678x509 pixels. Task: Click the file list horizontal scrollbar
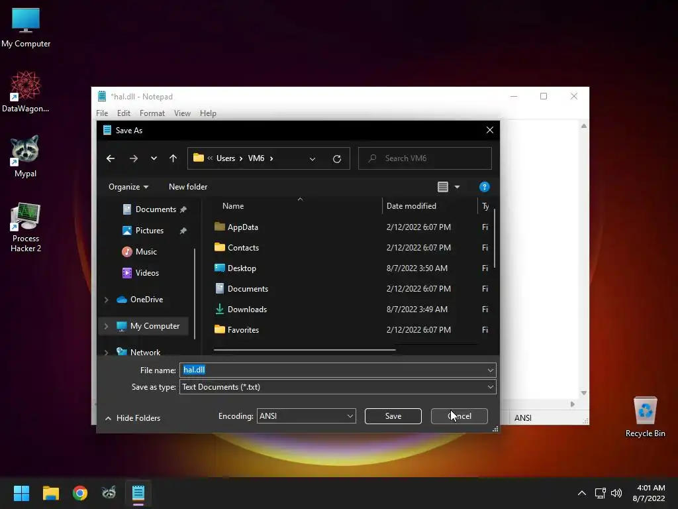[305, 349]
